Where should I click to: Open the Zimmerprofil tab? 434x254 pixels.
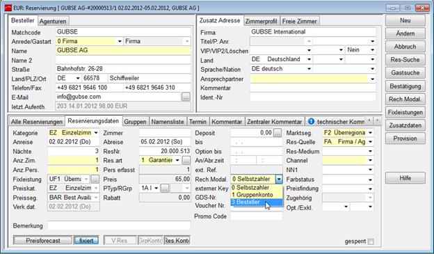[x=261, y=22]
